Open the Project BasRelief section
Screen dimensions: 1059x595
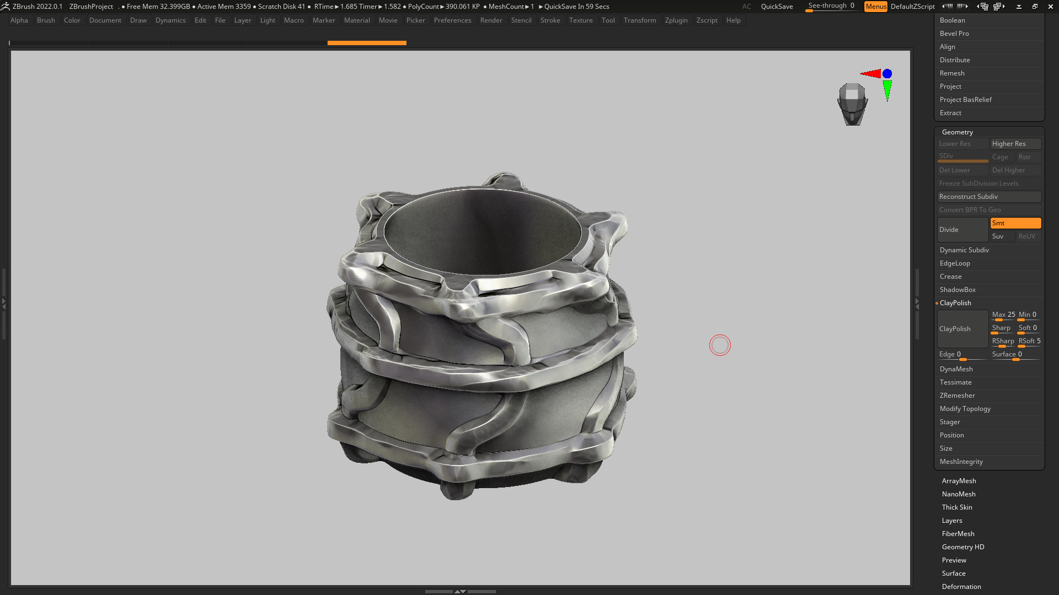(965, 100)
